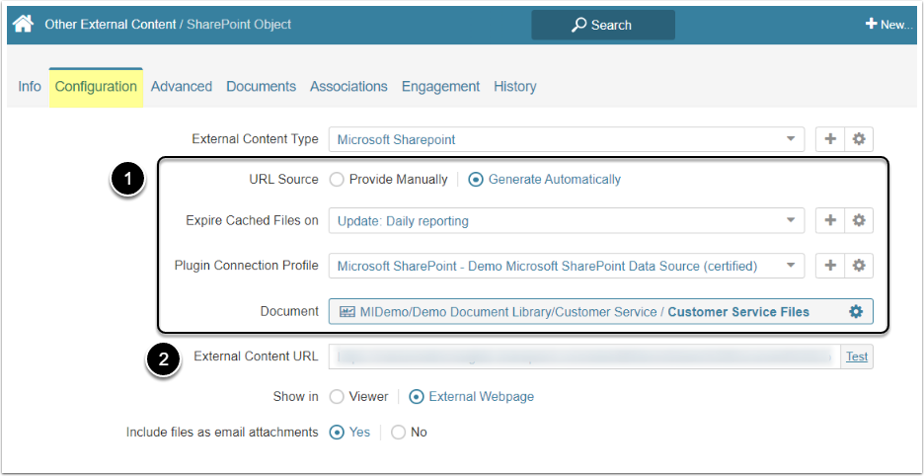The width and height of the screenshot is (924, 476).
Task: Switch to the Advanced tab
Action: [x=182, y=87]
